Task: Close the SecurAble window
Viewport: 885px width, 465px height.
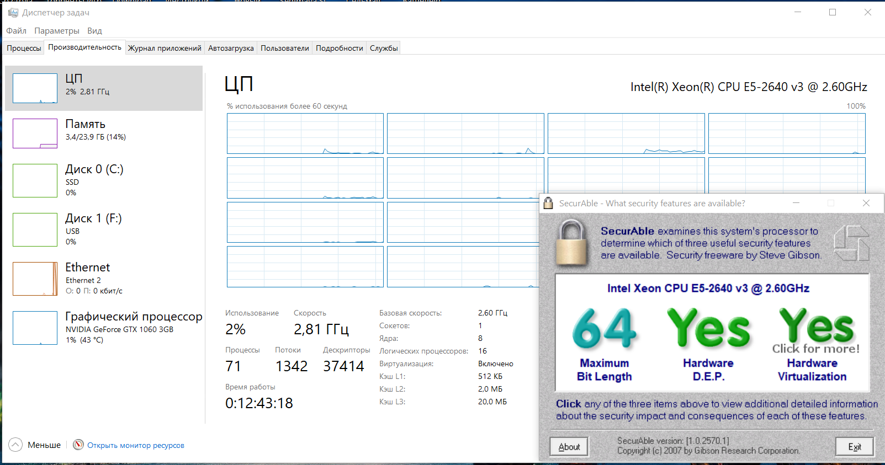Action: coord(866,203)
